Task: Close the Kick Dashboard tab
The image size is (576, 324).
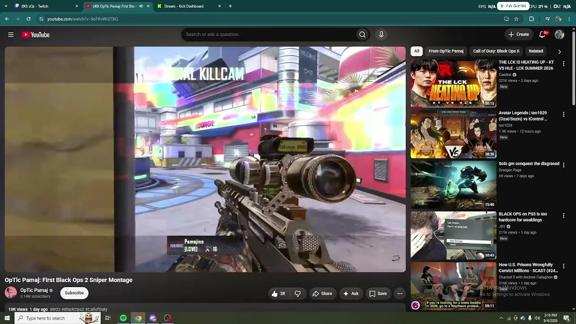Action: click(x=220, y=6)
